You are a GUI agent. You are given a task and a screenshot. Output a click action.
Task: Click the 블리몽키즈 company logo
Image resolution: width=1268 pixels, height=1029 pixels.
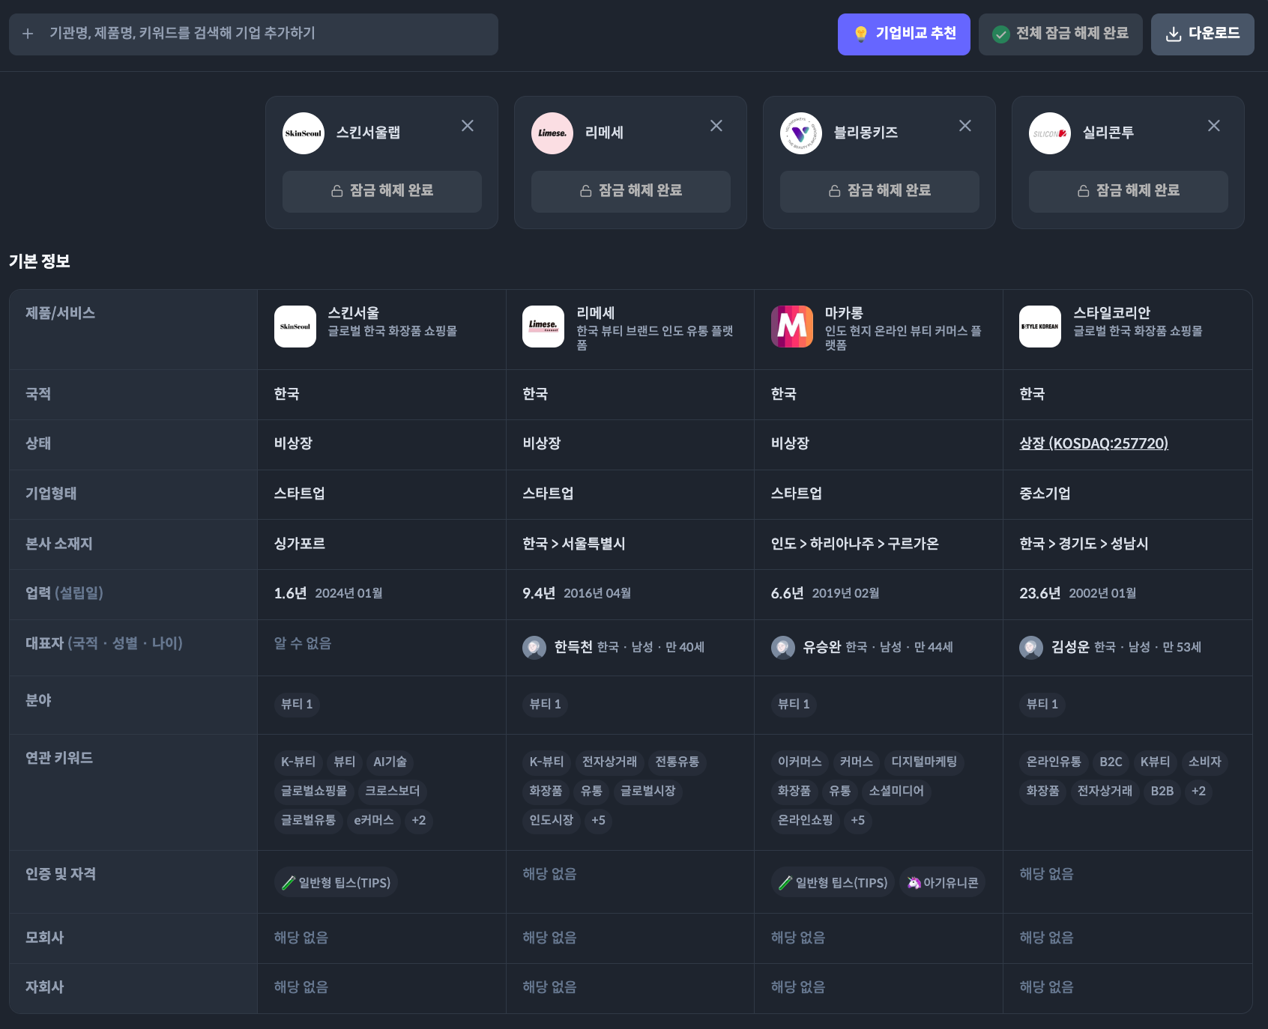pyautogui.click(x=801, y=133)
